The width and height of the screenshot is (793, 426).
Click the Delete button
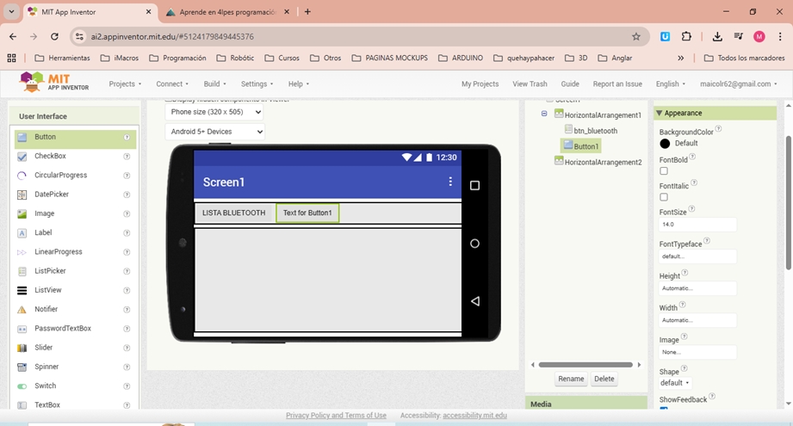click(x=604, y=379)
